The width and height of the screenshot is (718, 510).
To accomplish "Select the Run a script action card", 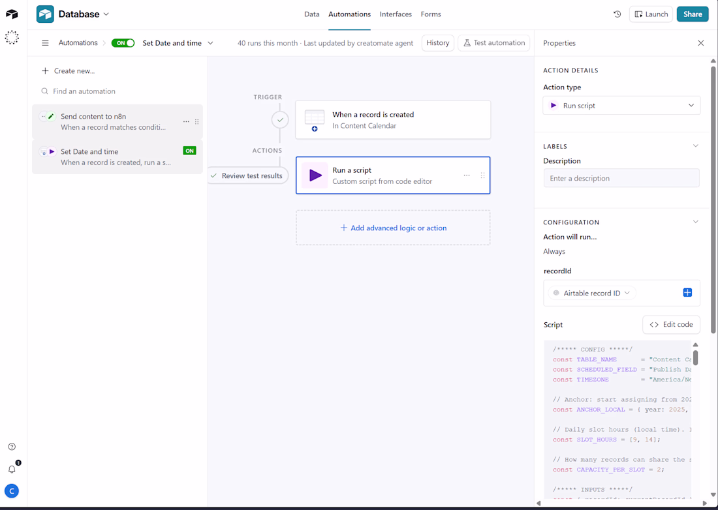I will (x=393, y=175).
